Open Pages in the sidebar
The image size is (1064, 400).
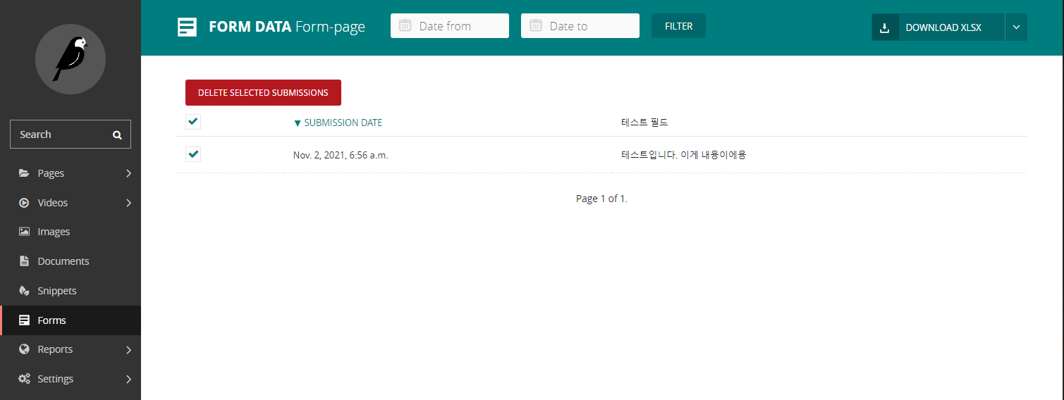pos(71,173)
